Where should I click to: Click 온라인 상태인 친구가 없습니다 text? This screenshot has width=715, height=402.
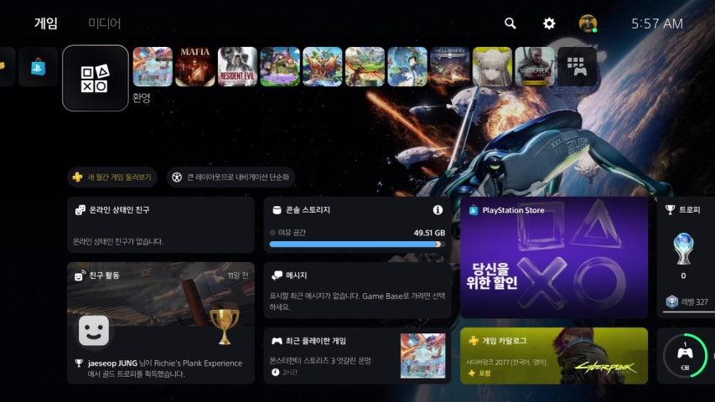[x=118, y=241]
